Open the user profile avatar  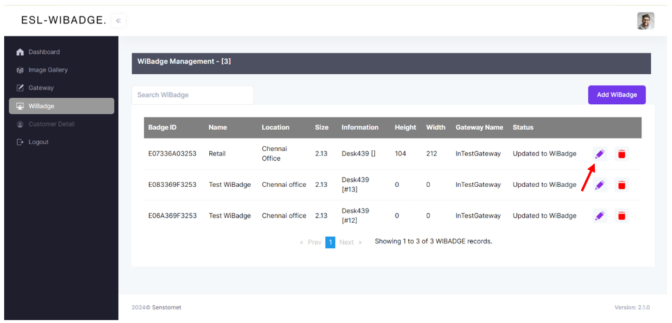coord(645,21)
